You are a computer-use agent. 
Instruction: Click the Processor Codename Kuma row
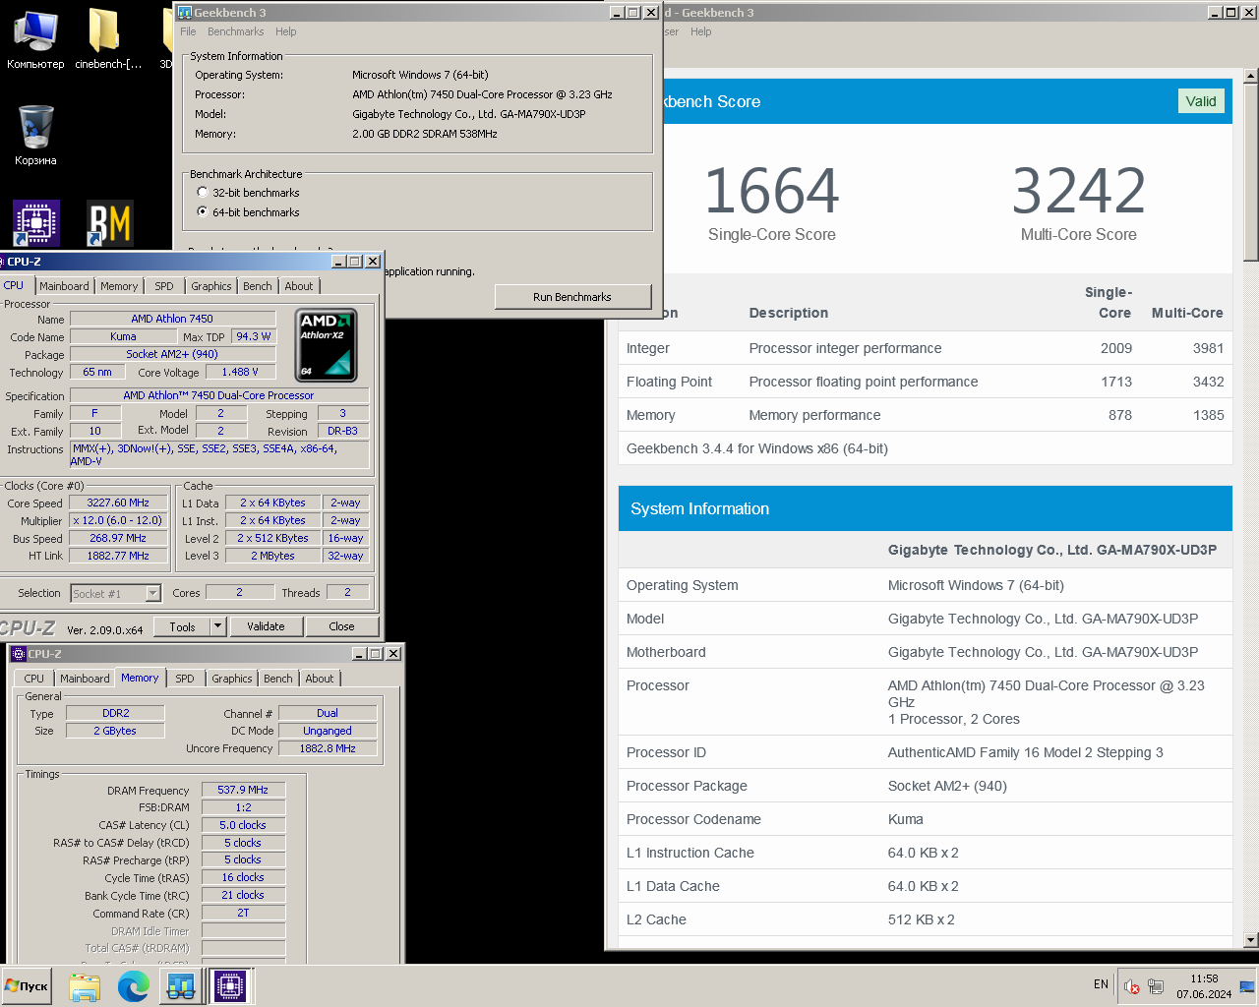pyautogui.click(x=925, y=819)
